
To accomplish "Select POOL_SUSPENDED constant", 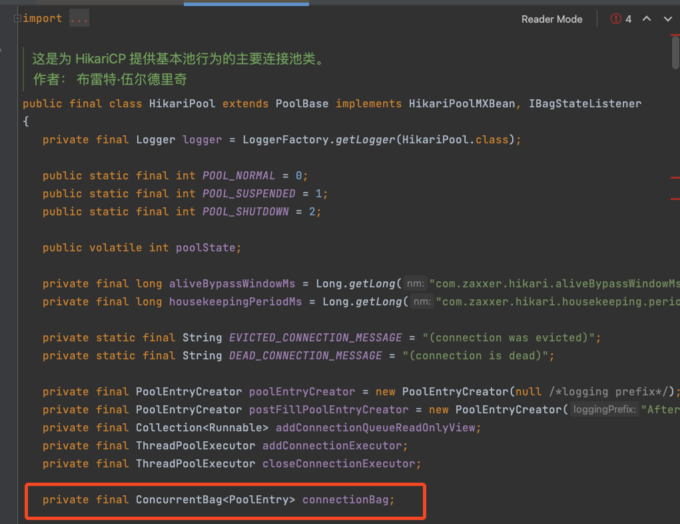I will click(x=248, y=193).
